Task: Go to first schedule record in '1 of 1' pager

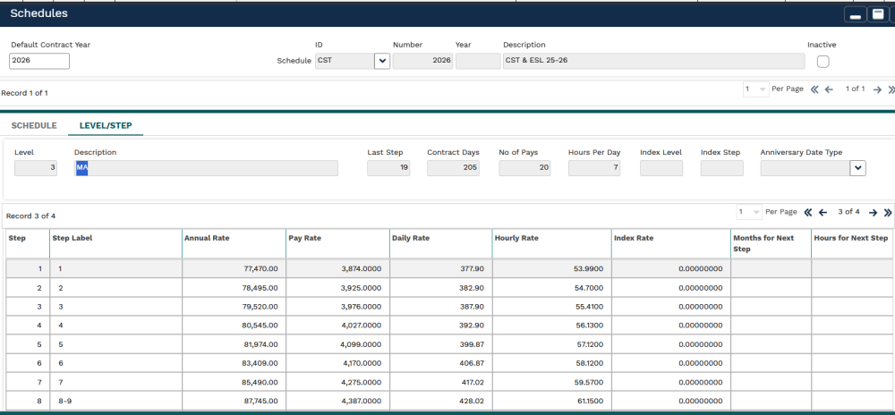Action: click(814, 89)
